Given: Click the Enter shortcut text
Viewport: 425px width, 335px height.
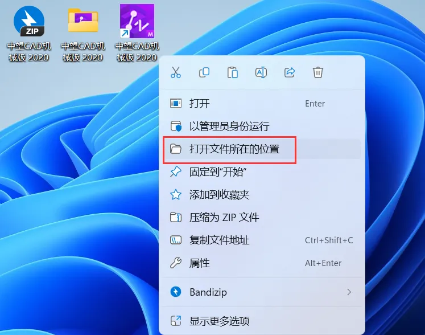Looking at the screenshot, I should click(315, 104).
